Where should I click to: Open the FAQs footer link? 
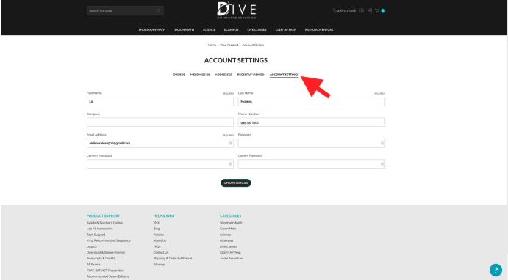point(157,246)
